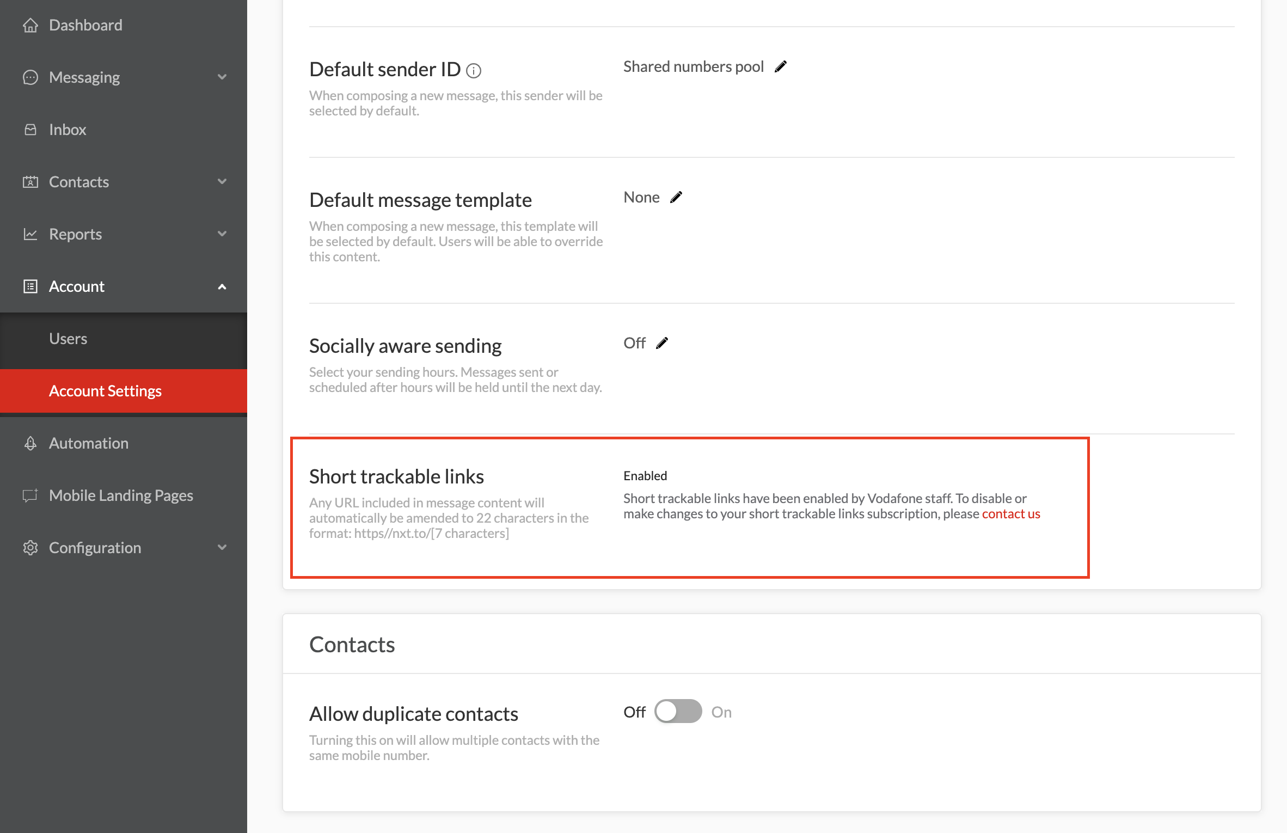Viewport: 1287px width, 833px height.
Task: Click the Dashboard home icon
Action: (x=30, y=25)
